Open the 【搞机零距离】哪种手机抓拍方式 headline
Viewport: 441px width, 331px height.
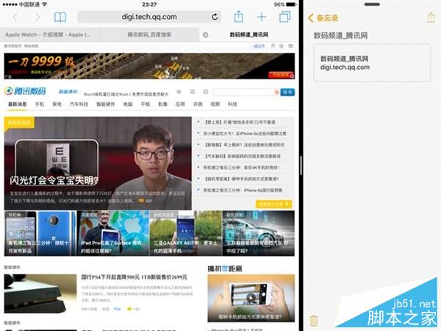pyautogui.click(x=241, y=179)
